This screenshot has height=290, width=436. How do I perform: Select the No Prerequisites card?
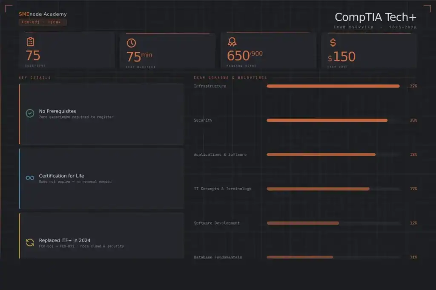[101, 114]
